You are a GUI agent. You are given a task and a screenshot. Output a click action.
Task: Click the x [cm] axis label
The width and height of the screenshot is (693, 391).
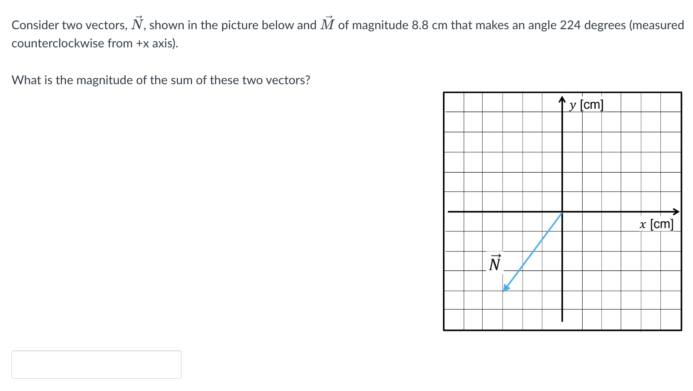click(x=656, y=224)
